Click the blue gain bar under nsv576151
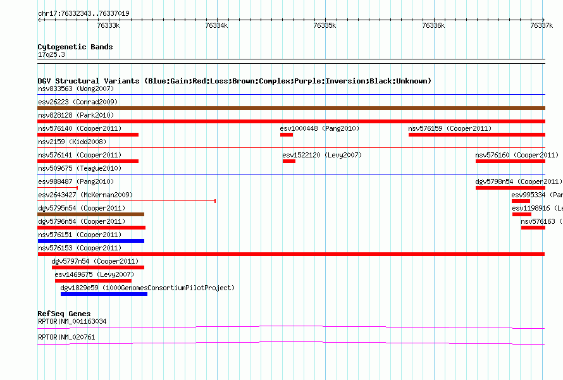Screen dimensions: 563x380 click(x=91, y=241)
